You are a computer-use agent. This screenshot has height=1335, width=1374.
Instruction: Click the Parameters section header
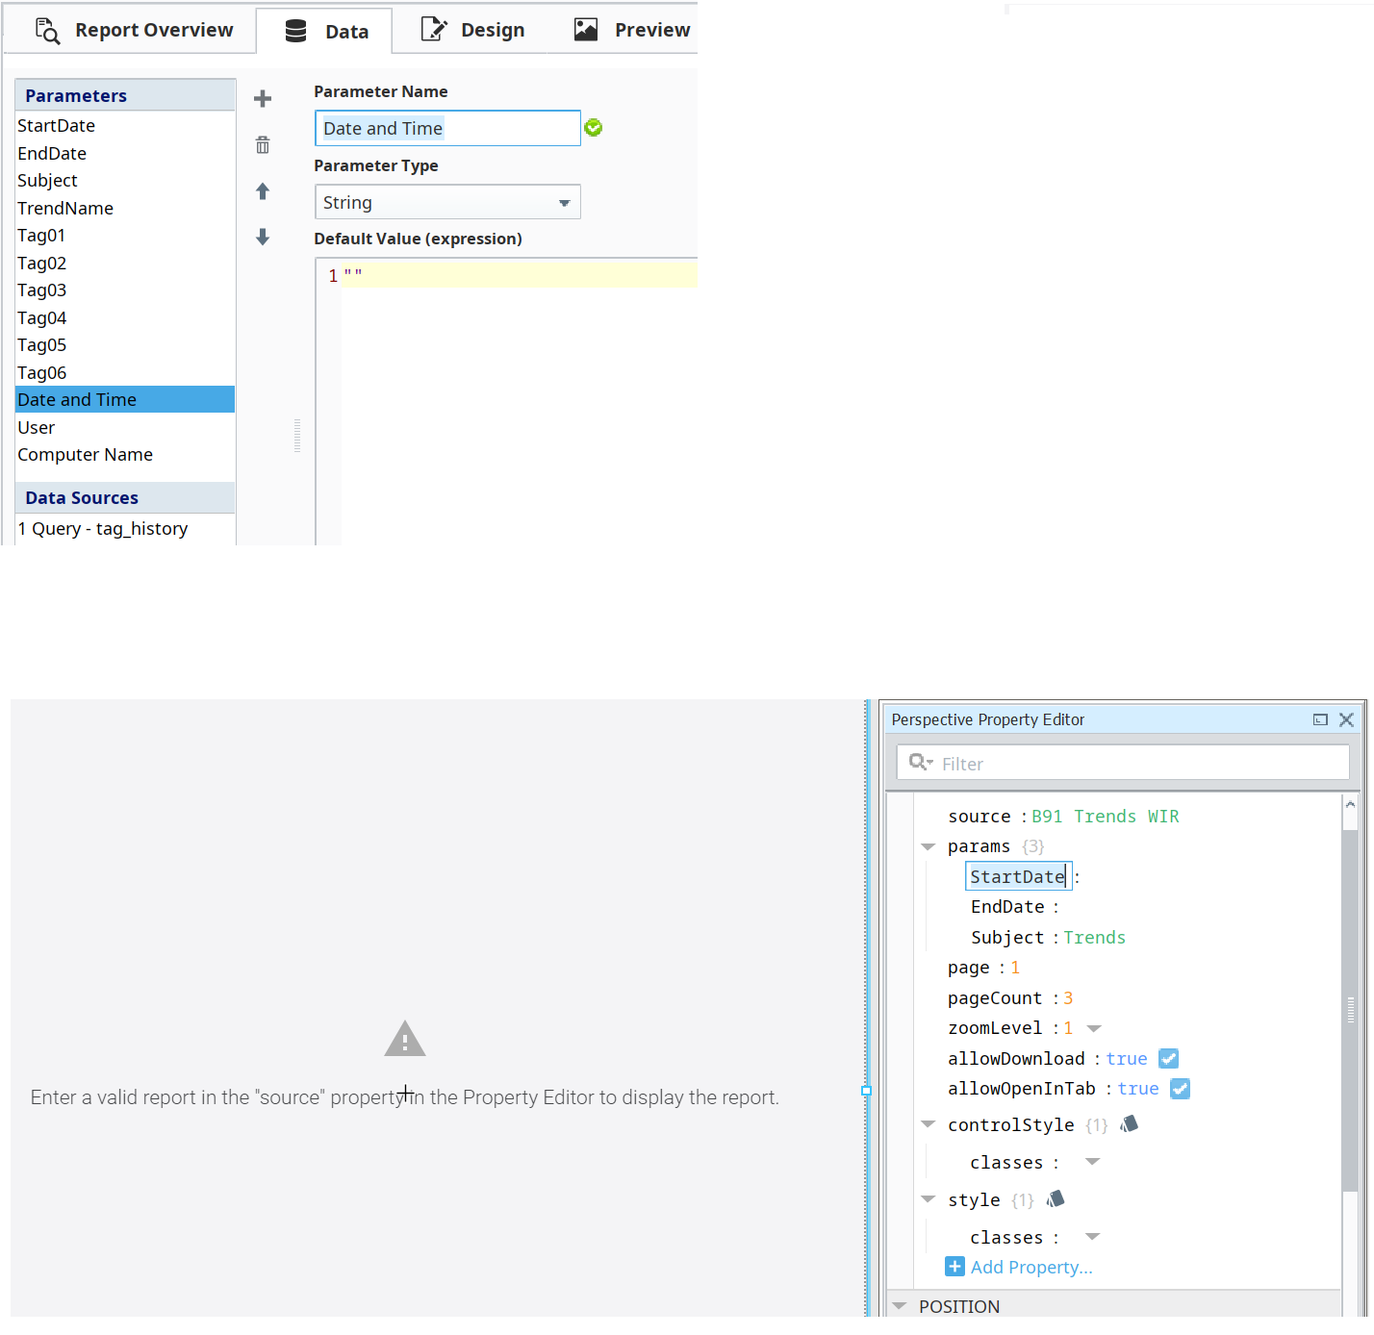pos(125,95)
